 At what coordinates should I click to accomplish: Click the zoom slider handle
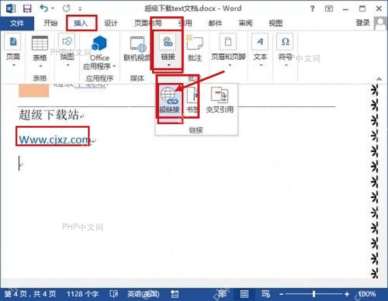click(x=314, y=294)
